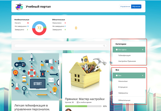Click the magnifier icon in search bar
Screen dimensions: 161x111
tap(104, 46)
